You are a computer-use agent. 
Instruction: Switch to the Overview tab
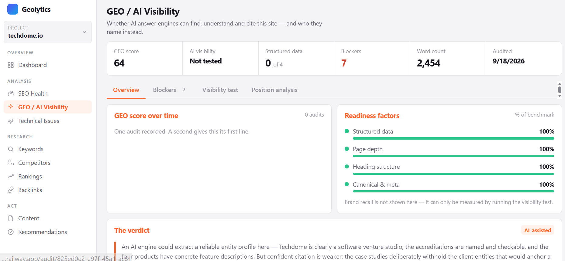pyautogui.click(x=126, y=90)
